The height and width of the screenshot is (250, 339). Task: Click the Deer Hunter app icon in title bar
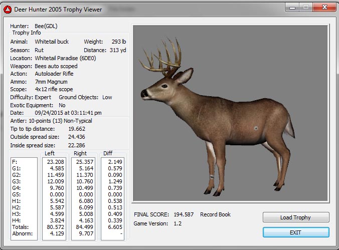pos(8,9)
